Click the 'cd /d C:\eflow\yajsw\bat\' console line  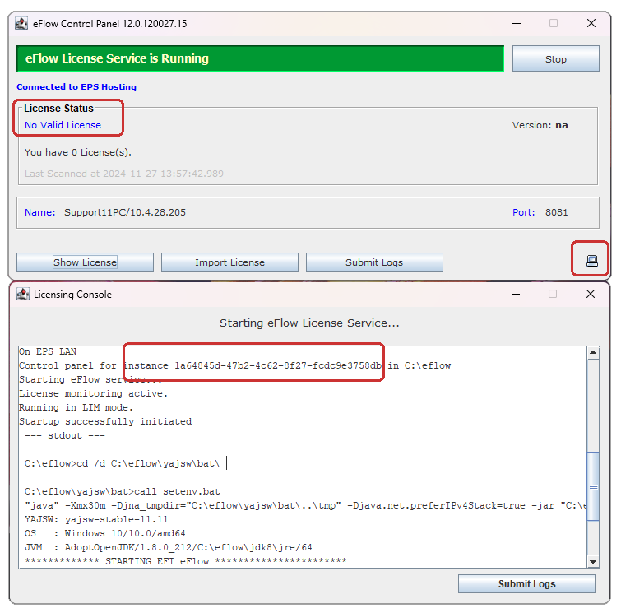coord(122,463)
